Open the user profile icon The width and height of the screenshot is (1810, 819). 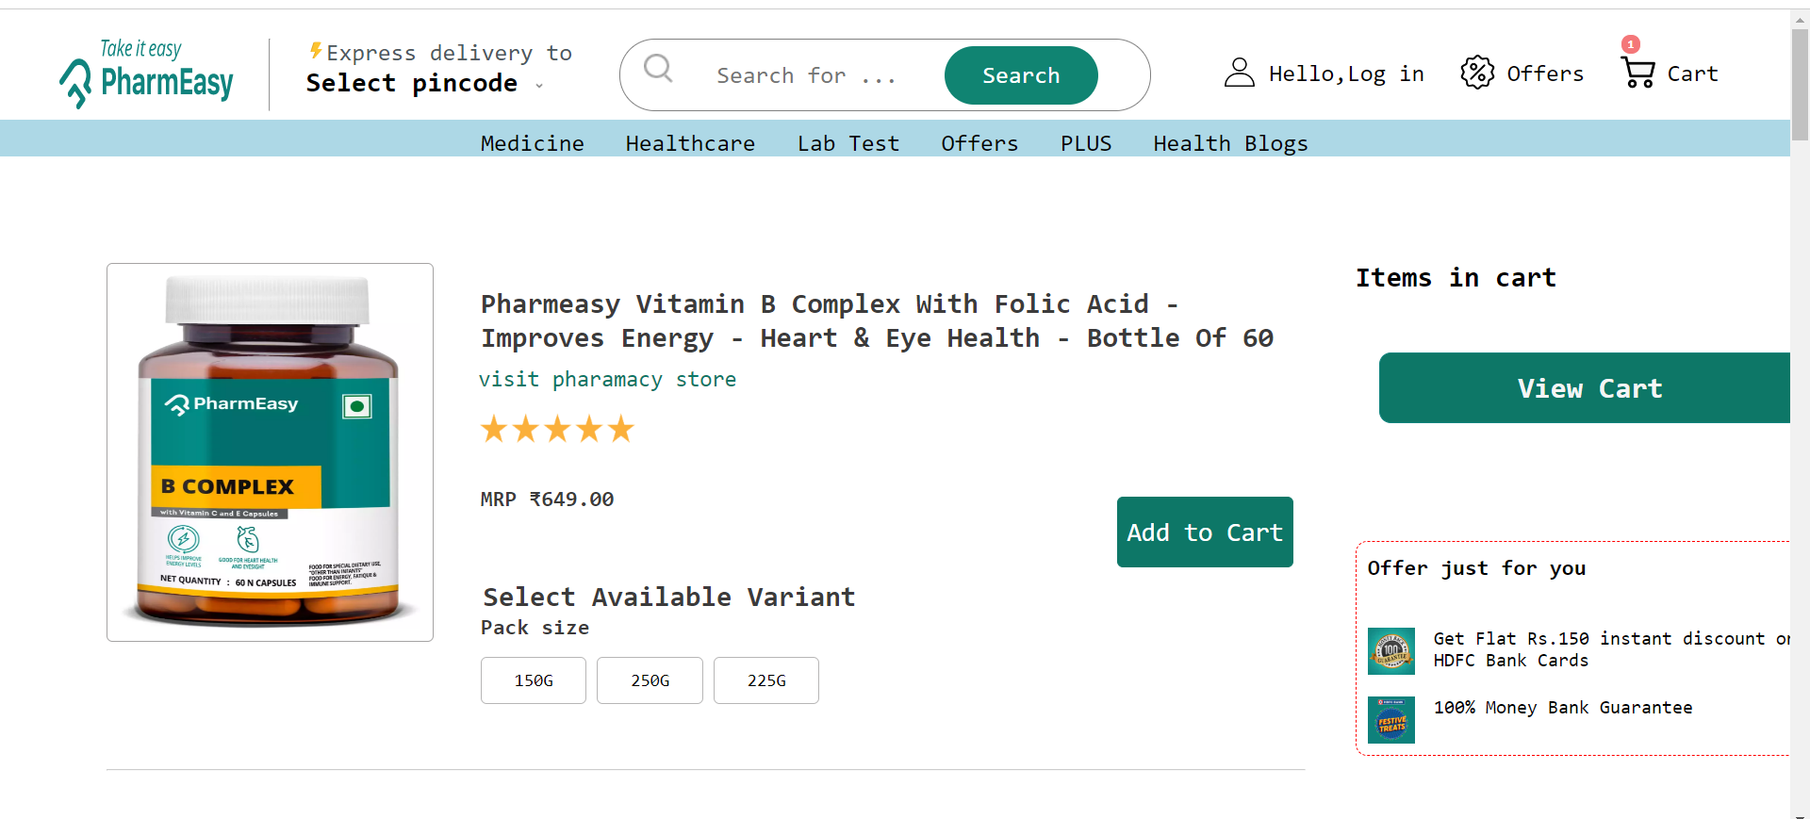point(1239,73)
